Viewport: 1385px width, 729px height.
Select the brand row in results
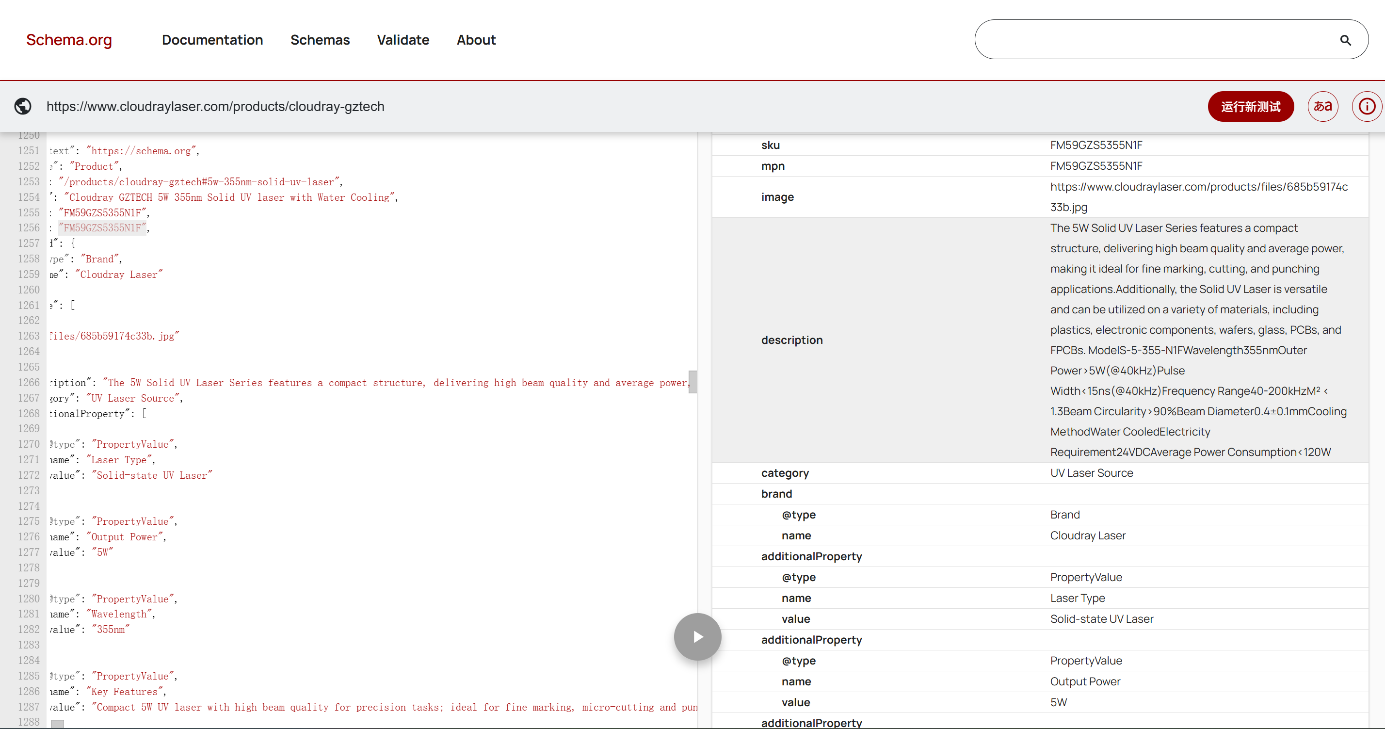tap(776, 494)
